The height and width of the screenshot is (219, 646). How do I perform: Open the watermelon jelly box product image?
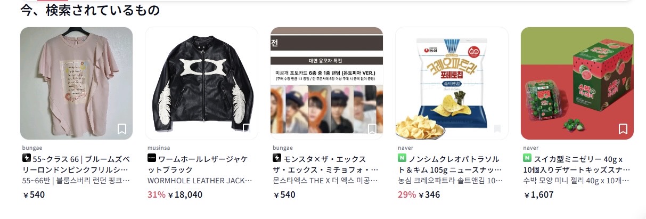(x=577, y=83)
